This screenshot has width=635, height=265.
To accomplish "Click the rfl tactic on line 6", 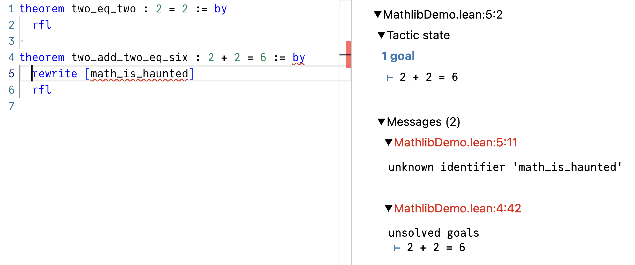I will pyautogui.click(x=42, y=90).
